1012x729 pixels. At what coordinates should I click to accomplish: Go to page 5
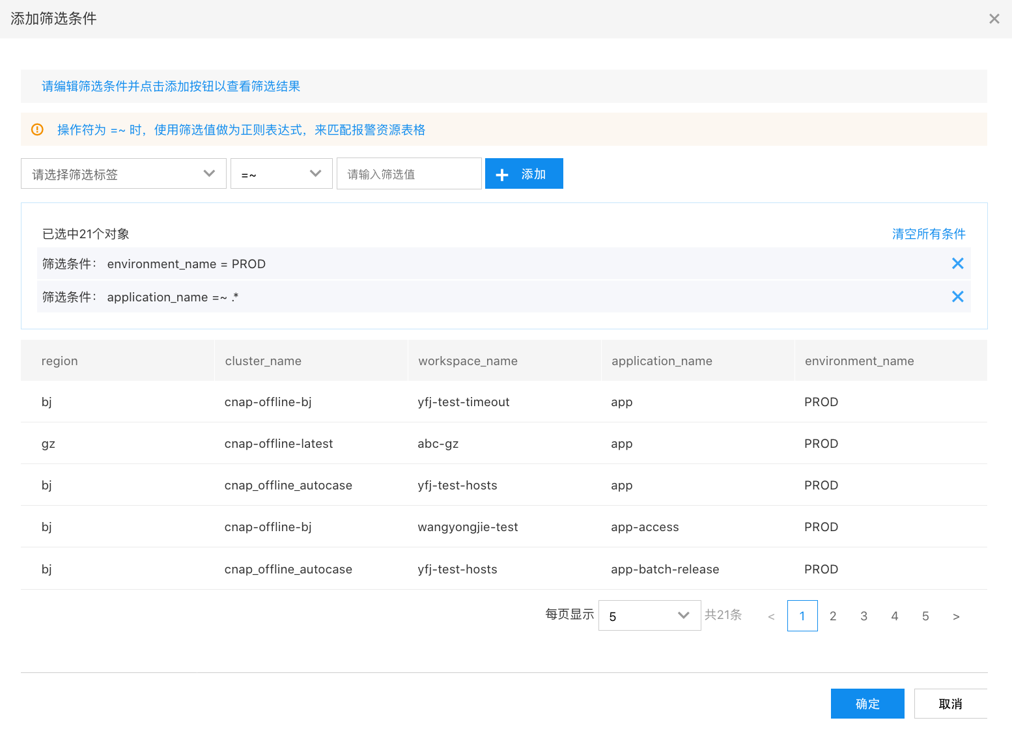(x=925, y=616)
